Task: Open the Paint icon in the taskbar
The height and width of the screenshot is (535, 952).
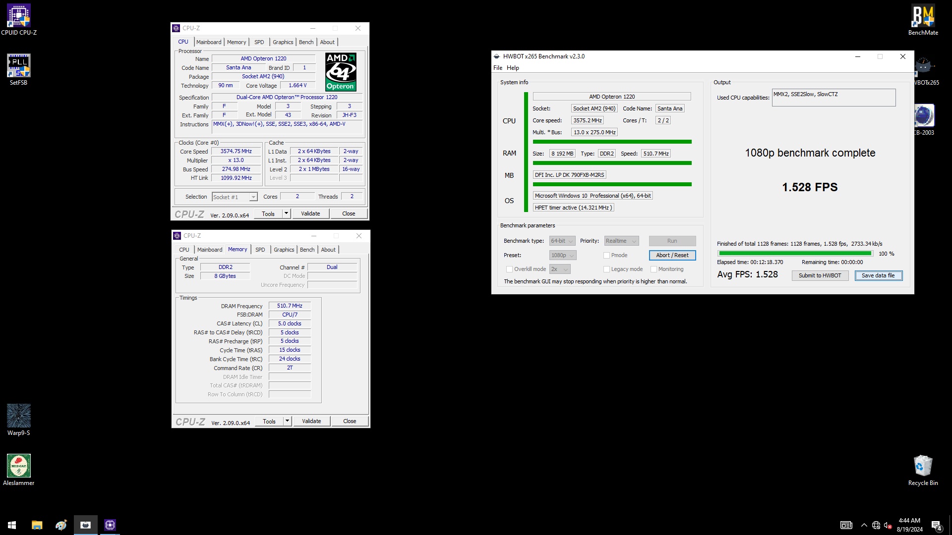Action: pyautogui.click(x=61, y=525)
